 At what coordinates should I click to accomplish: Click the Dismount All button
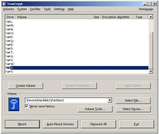point(98,124)
